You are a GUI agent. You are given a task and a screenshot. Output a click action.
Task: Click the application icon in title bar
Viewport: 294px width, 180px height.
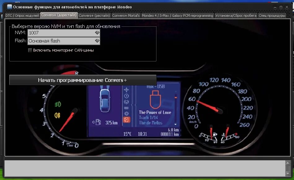(x=9, y=7)
